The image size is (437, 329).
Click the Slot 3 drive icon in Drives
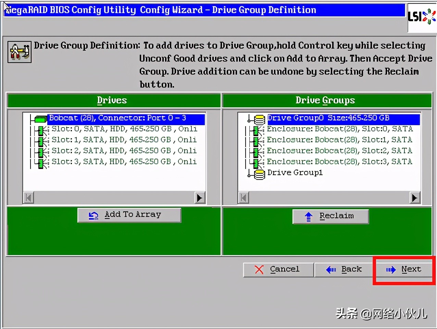[42, 163]
